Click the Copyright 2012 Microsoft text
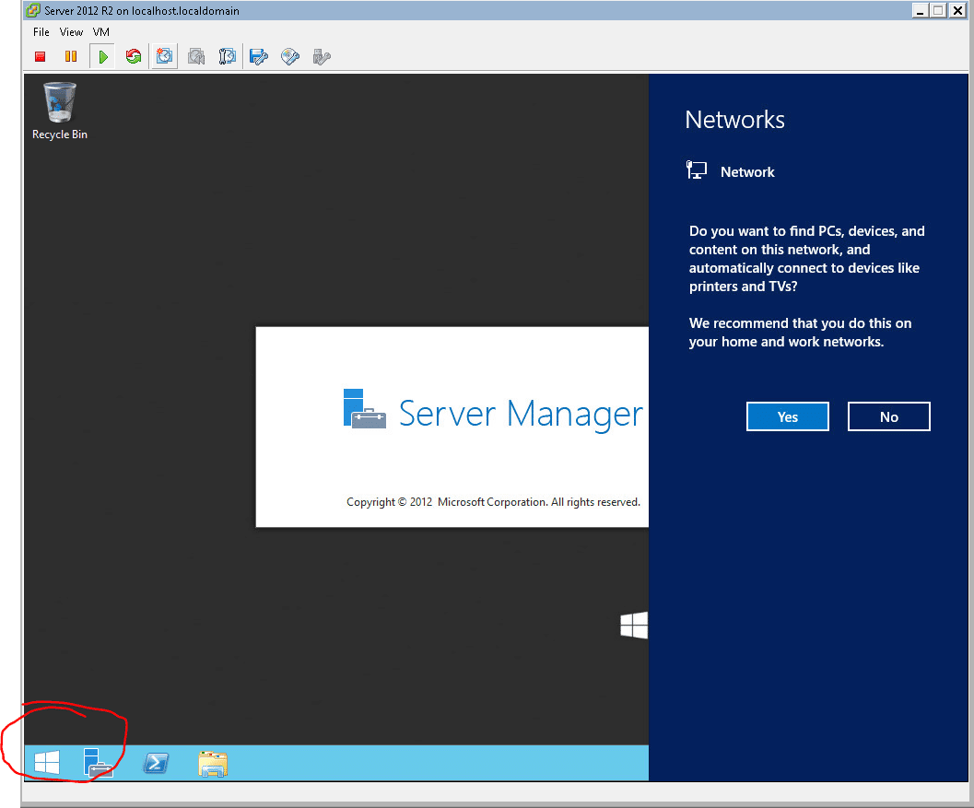974x808 pixels. click(493, 502)
